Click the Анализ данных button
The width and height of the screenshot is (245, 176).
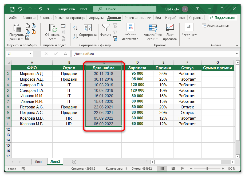[x=216, y=26]
